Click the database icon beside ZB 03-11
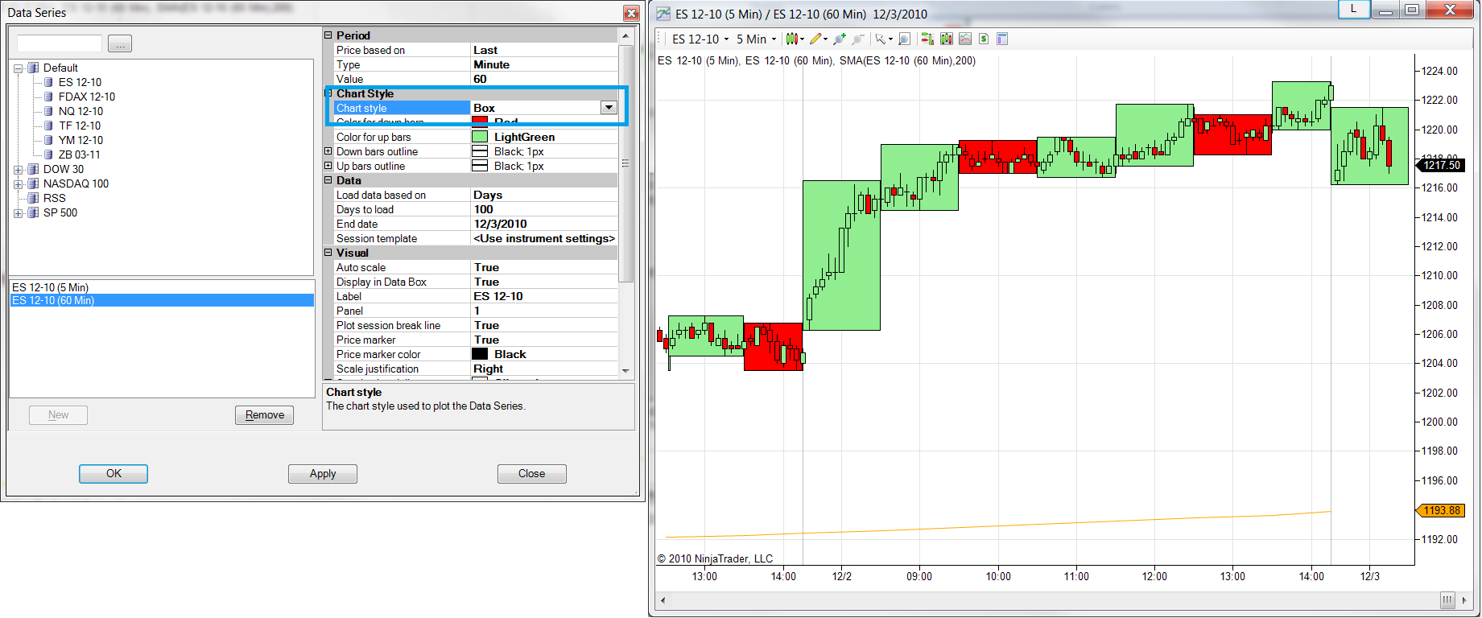Viewport: 1482px width, 618px height. [x=48, y=154]
